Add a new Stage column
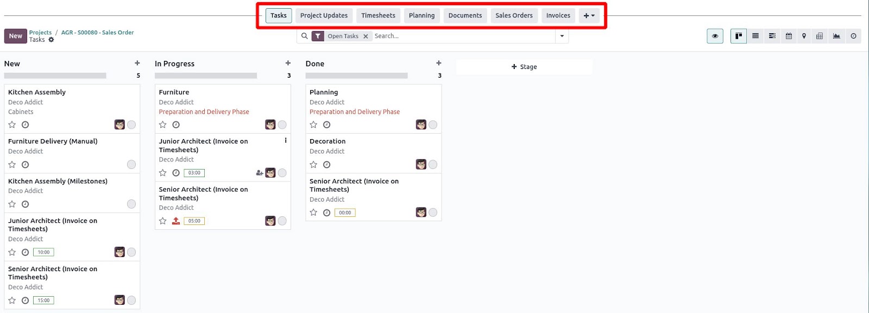869x313 pixels. coord(524,67)
